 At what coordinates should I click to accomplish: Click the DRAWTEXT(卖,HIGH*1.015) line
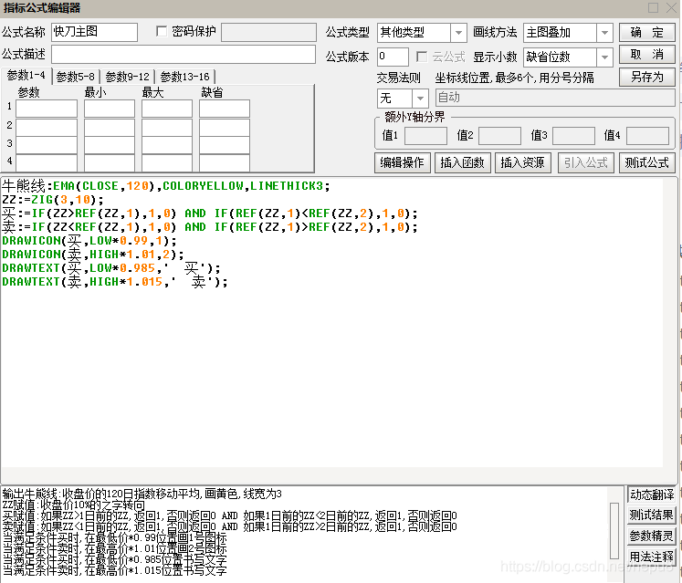[114, 282]
